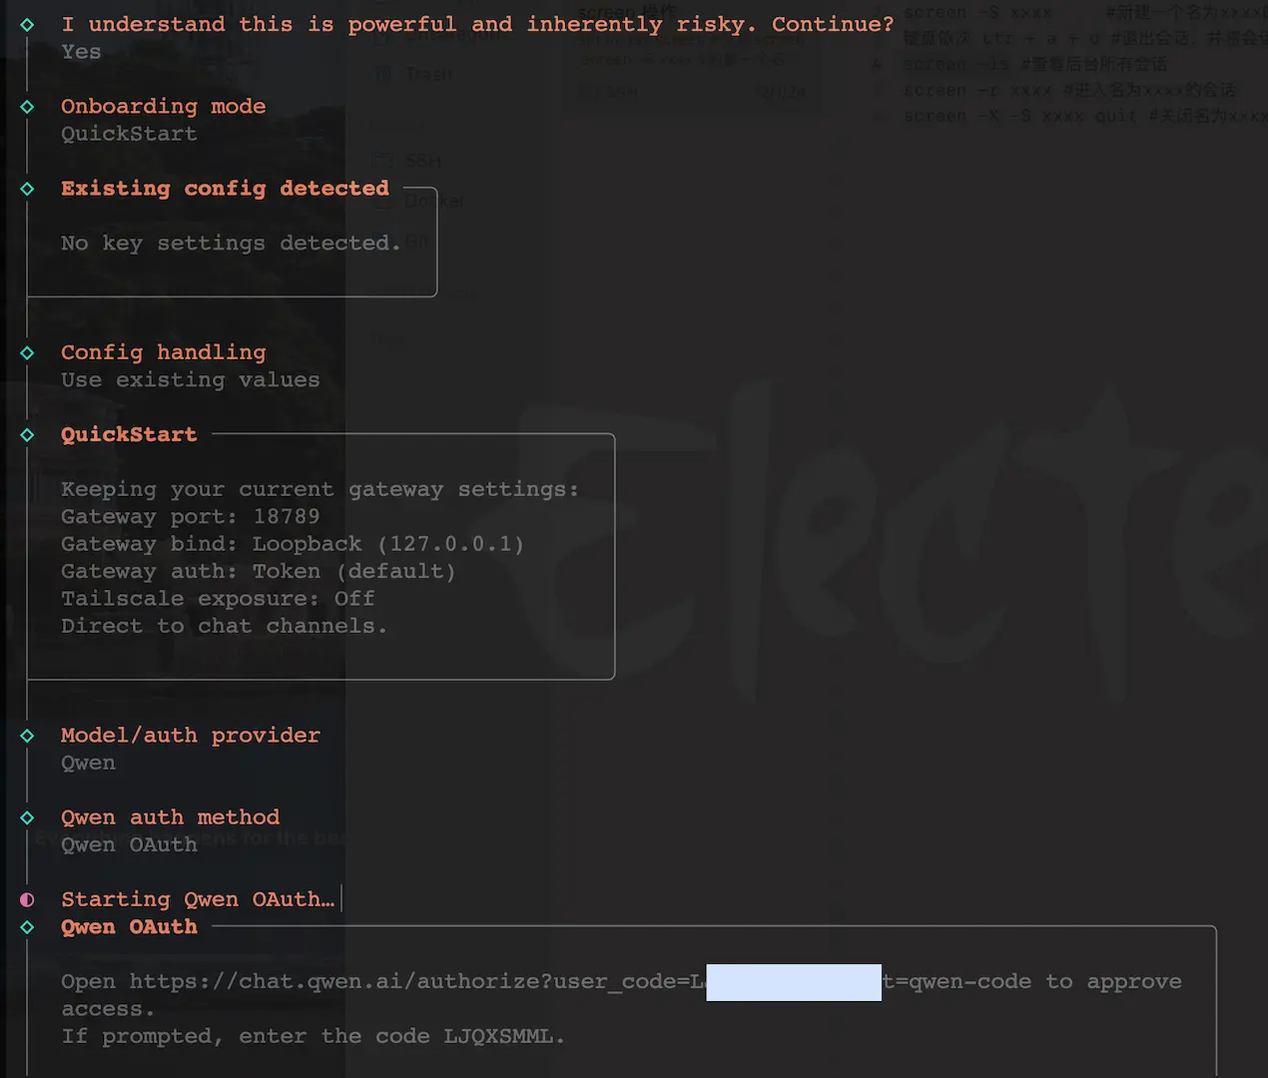
Task: Click the redacted block in the OAuth URL
Action: pyautogui.click(x=794, y=982)
